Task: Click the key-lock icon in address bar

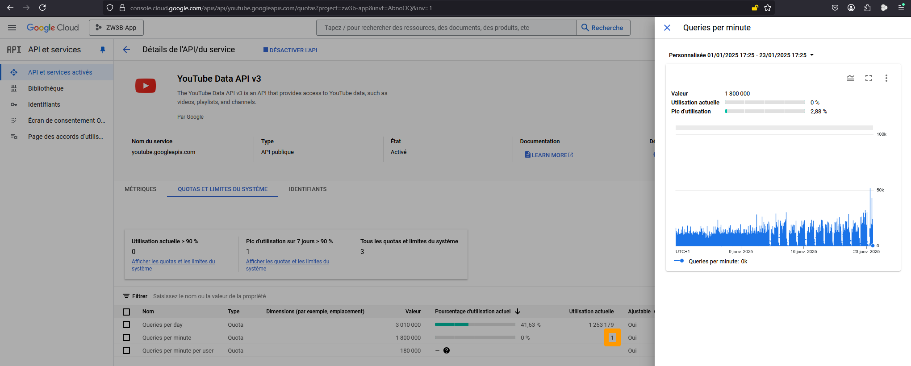Action: (755, 8)
